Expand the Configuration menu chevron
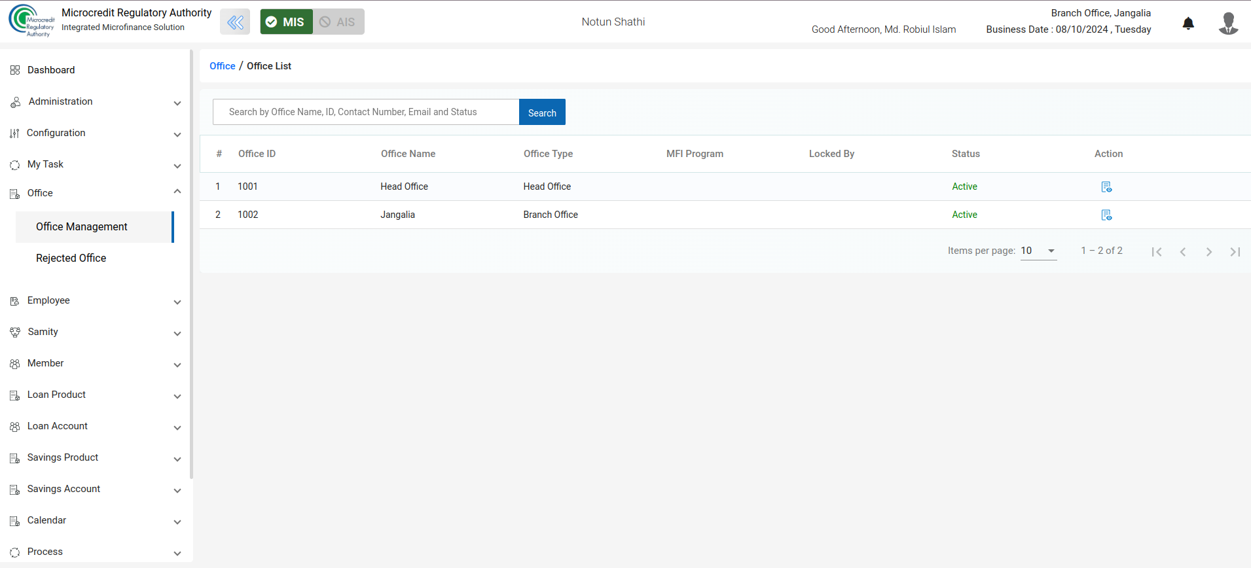Screen dimensions: 1251x568 pos(177,135)
